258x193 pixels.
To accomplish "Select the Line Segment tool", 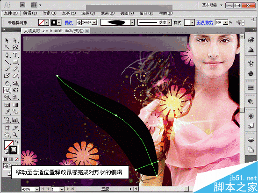I will click(x=7, y=62).
